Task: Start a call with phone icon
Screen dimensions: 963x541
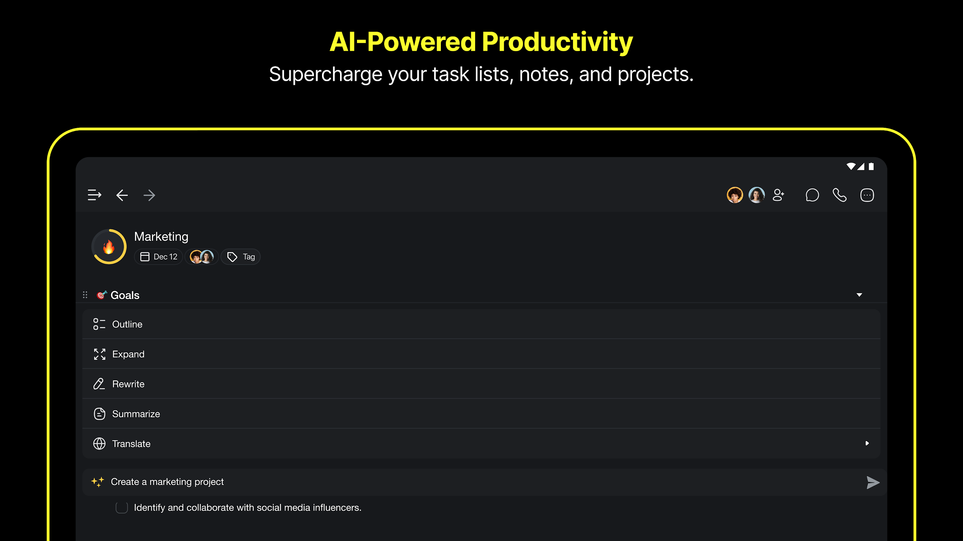Action: 840,195
